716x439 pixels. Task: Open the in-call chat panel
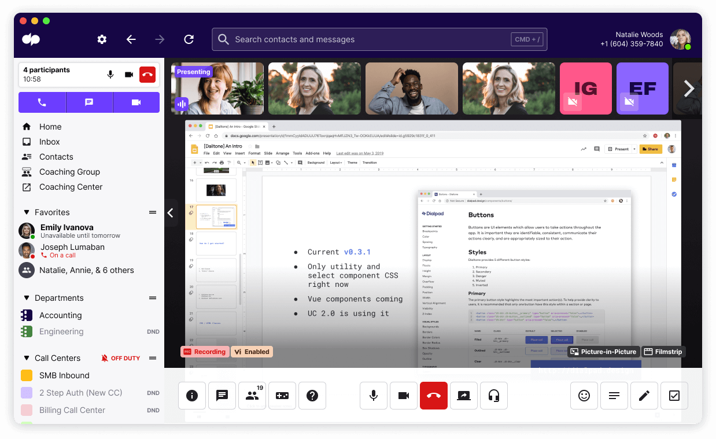(222, 396)
